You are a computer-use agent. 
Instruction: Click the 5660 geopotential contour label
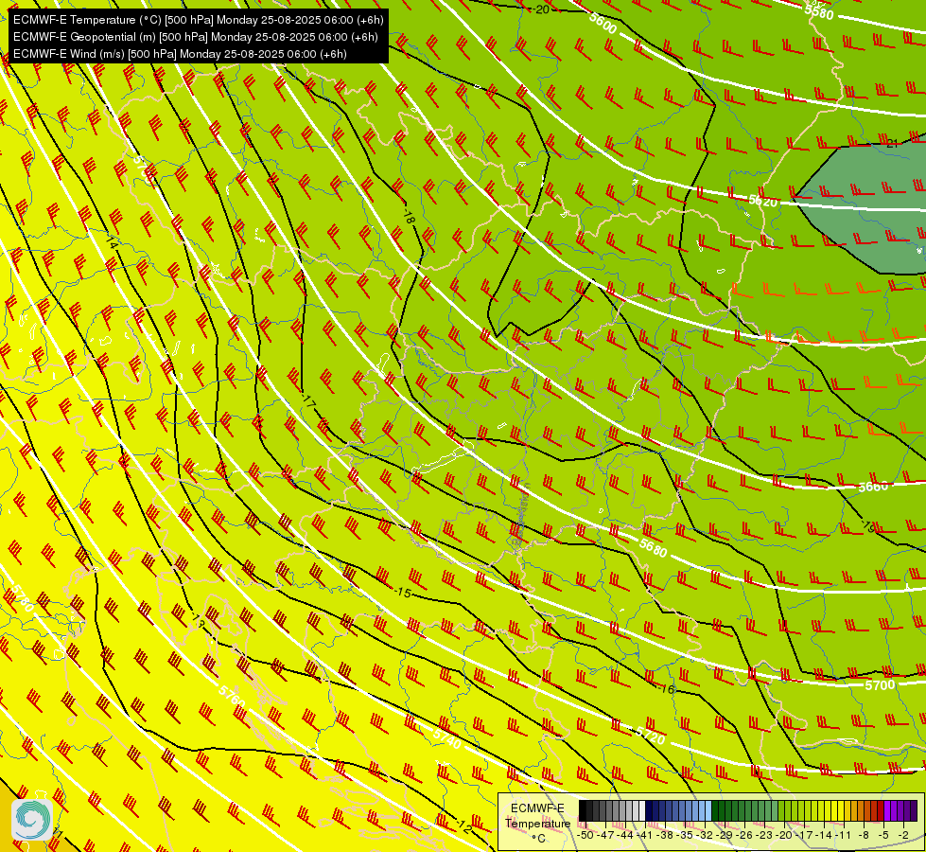(x=873, y=487)
